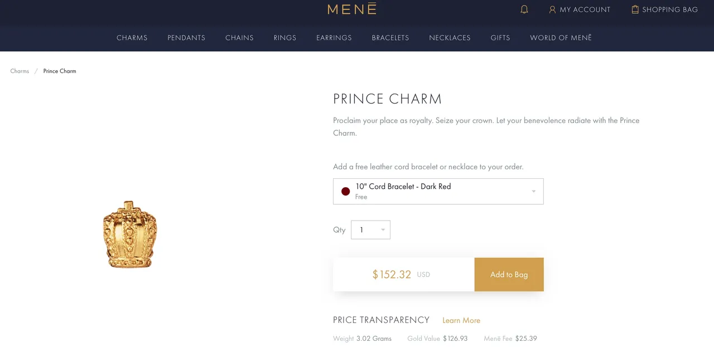Select Rings in the navigation bar
The image size is (714, 347).
point(285,38)
